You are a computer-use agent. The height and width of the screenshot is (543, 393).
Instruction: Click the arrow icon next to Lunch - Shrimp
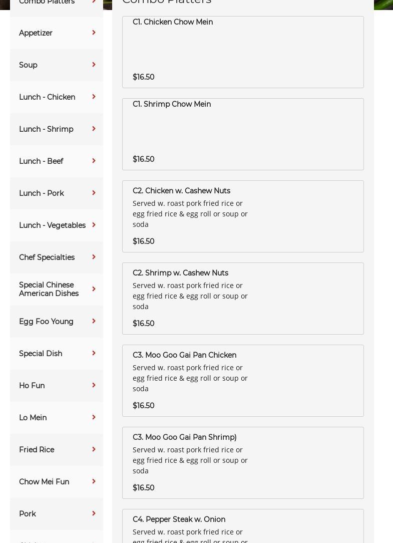(94, 129)
